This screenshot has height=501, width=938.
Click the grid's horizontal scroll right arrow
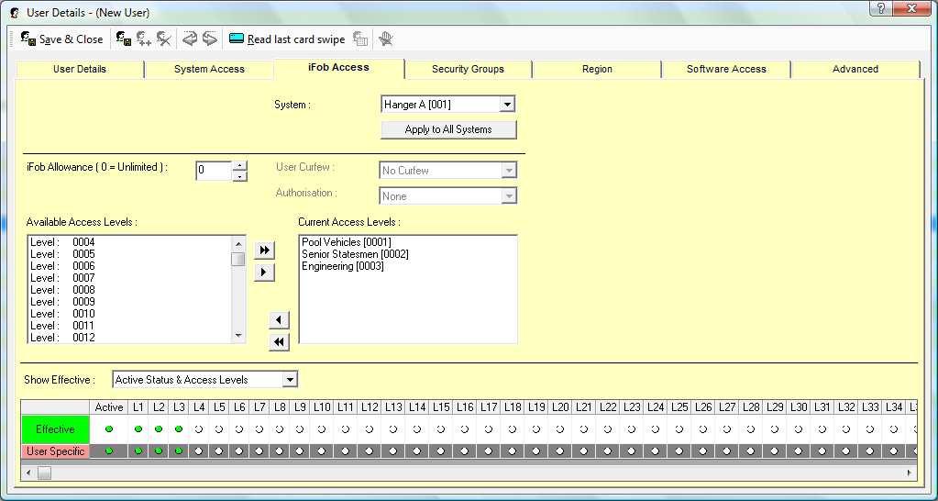click(x=910, y=473)
